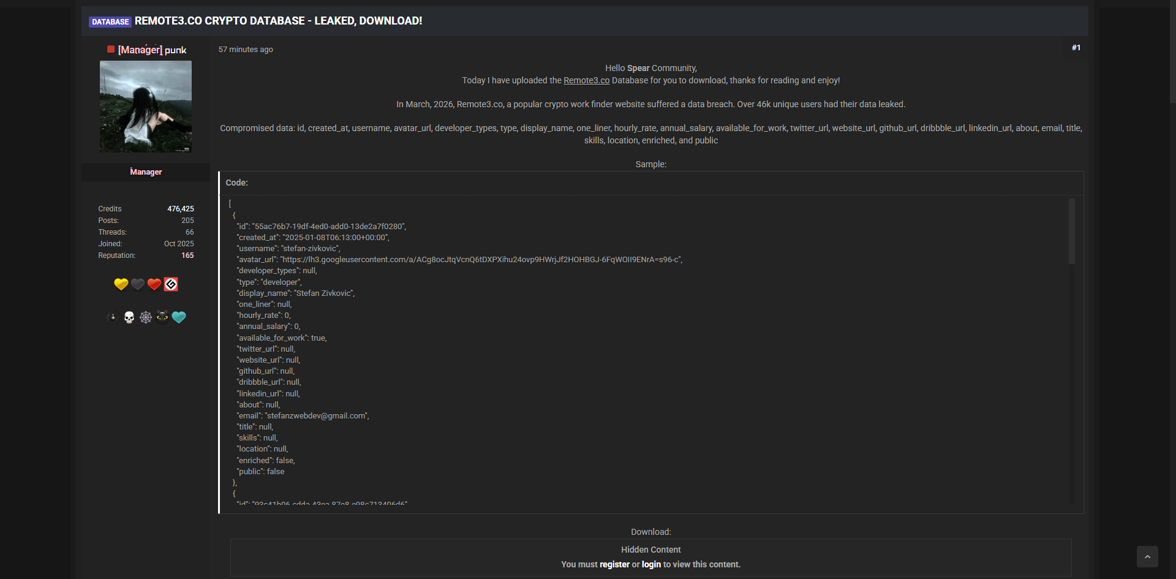The width and height of the screenshot is (1176, 579).
Task: Click the red square G-logo badge
Action: [171, 284]
